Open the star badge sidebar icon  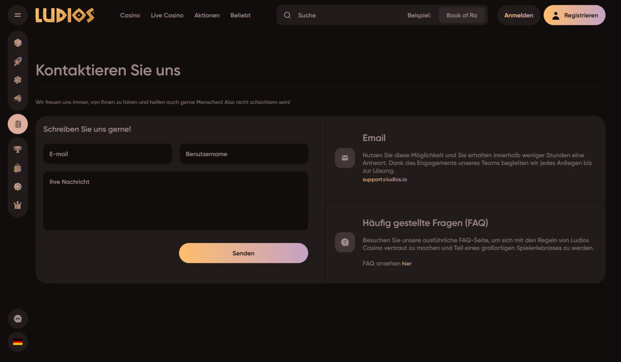click(x=18, y=187)
